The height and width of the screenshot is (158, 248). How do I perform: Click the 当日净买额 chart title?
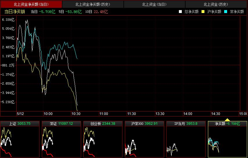pos(15,12)
